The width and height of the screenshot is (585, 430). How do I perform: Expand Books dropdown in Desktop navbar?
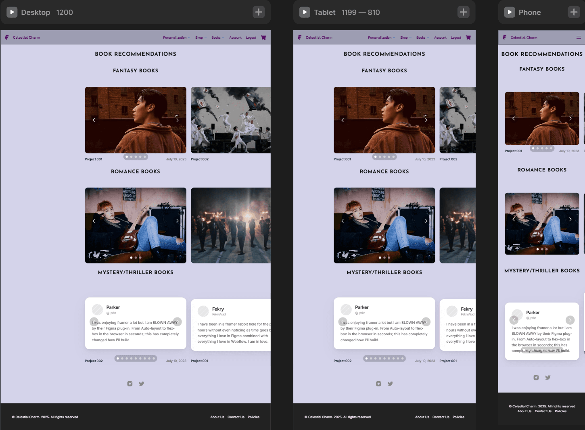[217, 38]
